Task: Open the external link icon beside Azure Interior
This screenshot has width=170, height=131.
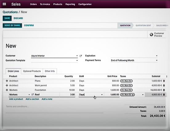Action: click(81, 56)
